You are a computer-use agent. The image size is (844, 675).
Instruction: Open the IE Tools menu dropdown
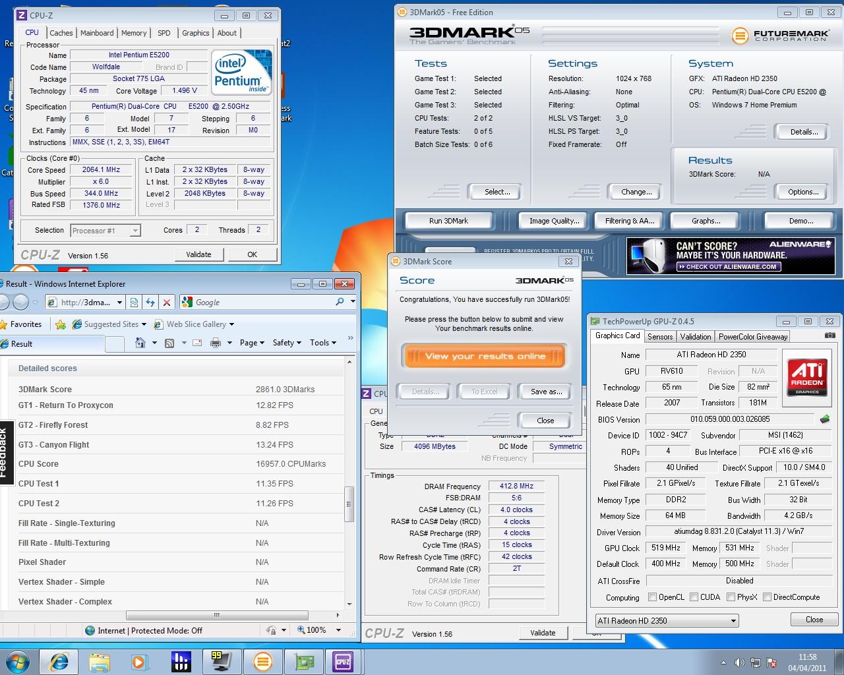tap(323, 343)
